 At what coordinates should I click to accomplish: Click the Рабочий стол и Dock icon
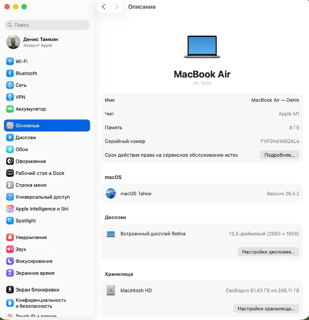(x=10, y=173)
